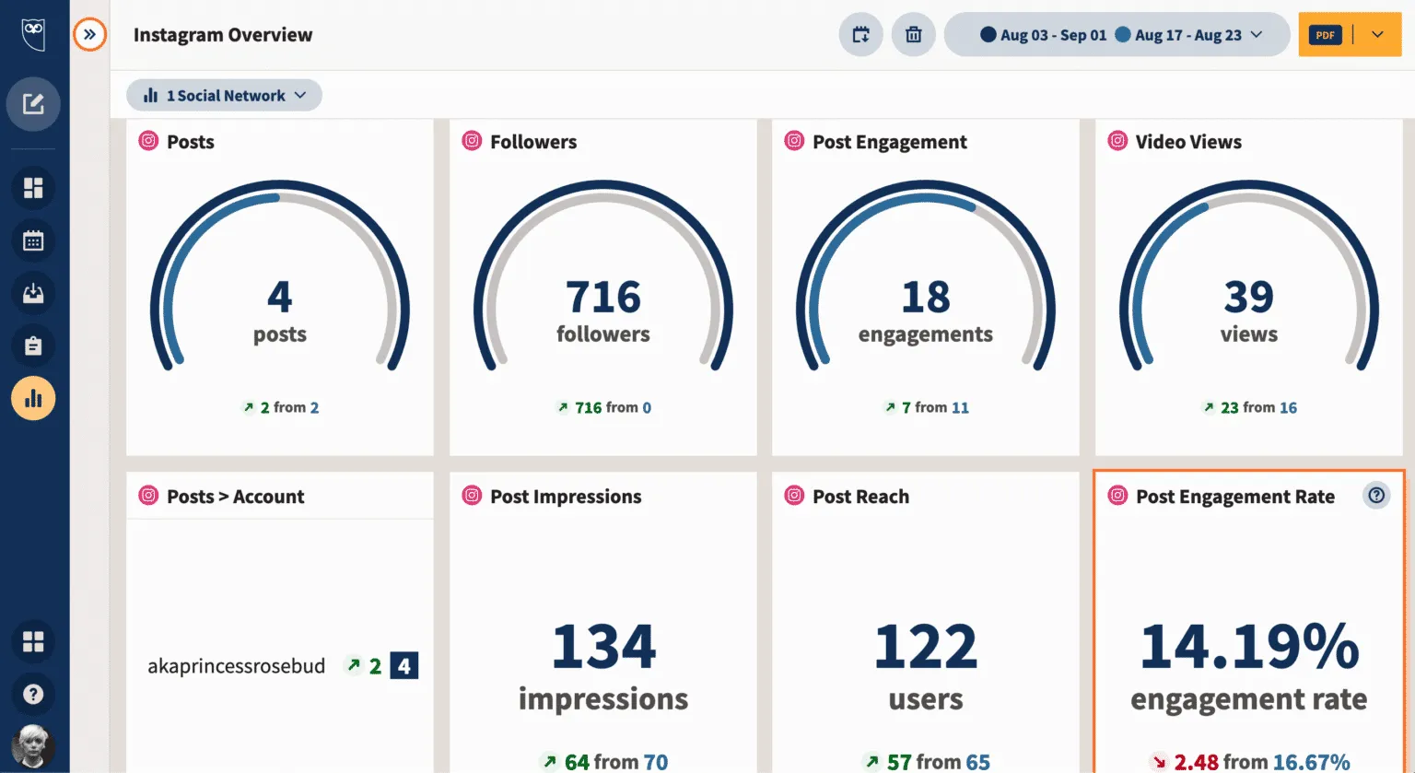Open the Campaigns clipboard icon
This screenshot has height=773, width=1415.
tap(33, 346)
